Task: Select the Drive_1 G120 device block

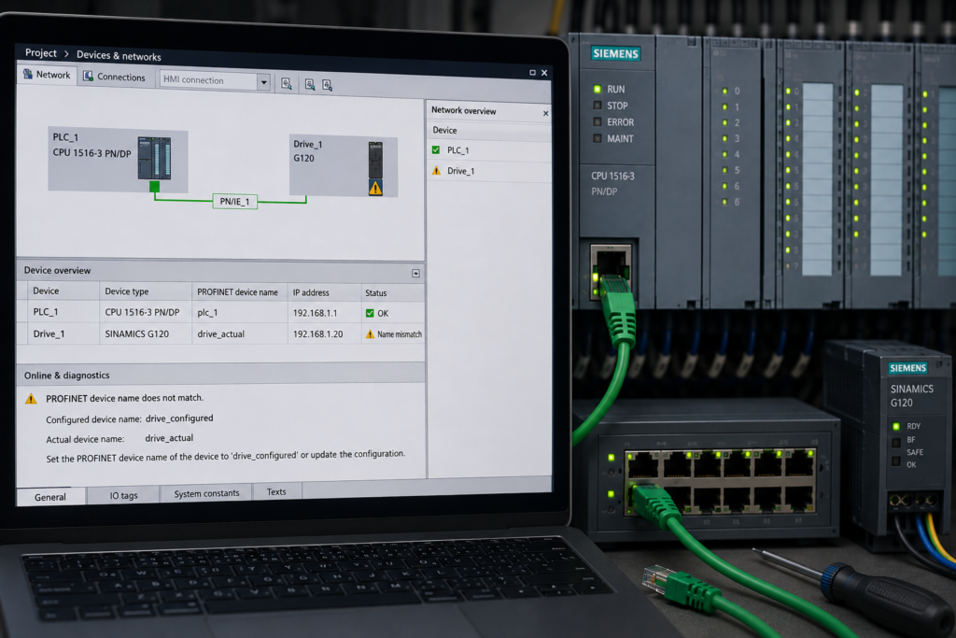Action: pos(344,166)
